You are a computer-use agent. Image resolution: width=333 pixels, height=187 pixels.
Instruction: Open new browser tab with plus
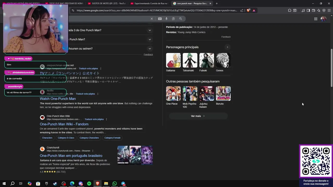click(x=217, y=3)
